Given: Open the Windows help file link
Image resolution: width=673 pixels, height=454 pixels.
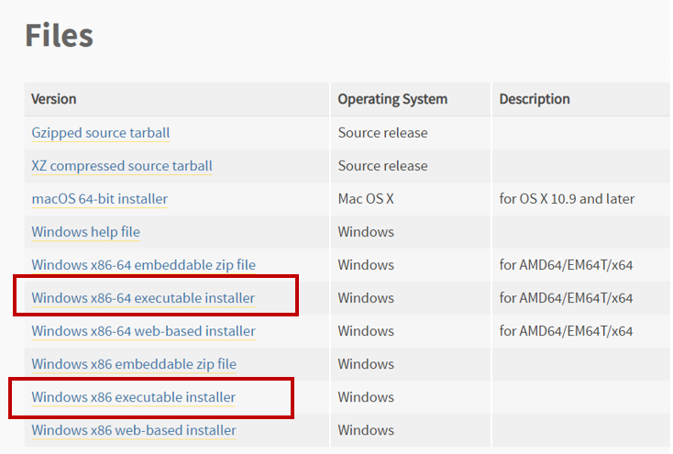Looking at the screenshot, I should point(86,232).
